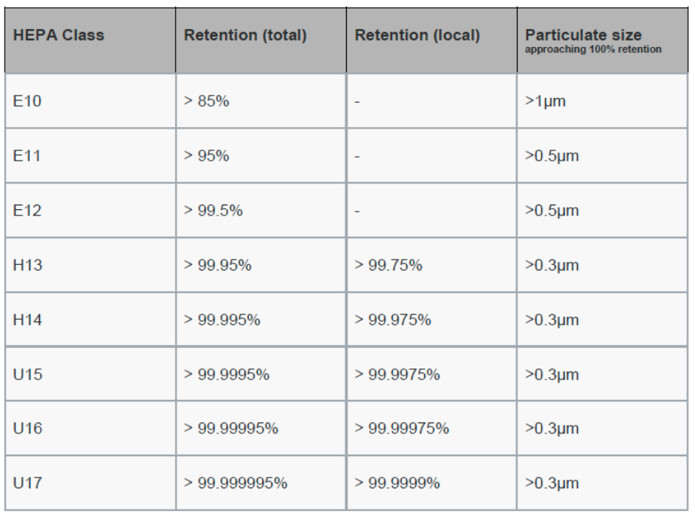Click the > 85% retention value
The height and width of the screenshot is (515, 695).
(x=207, y=101)
